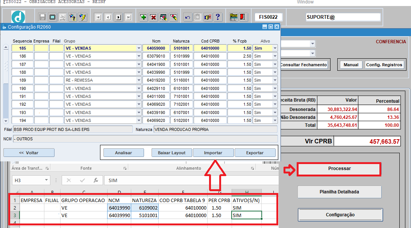This screenshot has width=411, height=228.
Task: Open Ativo dropdown for sequence 190
Action: point(275,88)
